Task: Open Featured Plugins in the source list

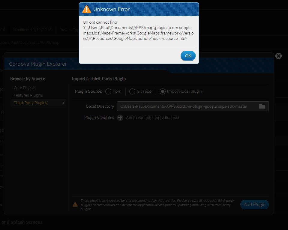Action: click(28, 95)
